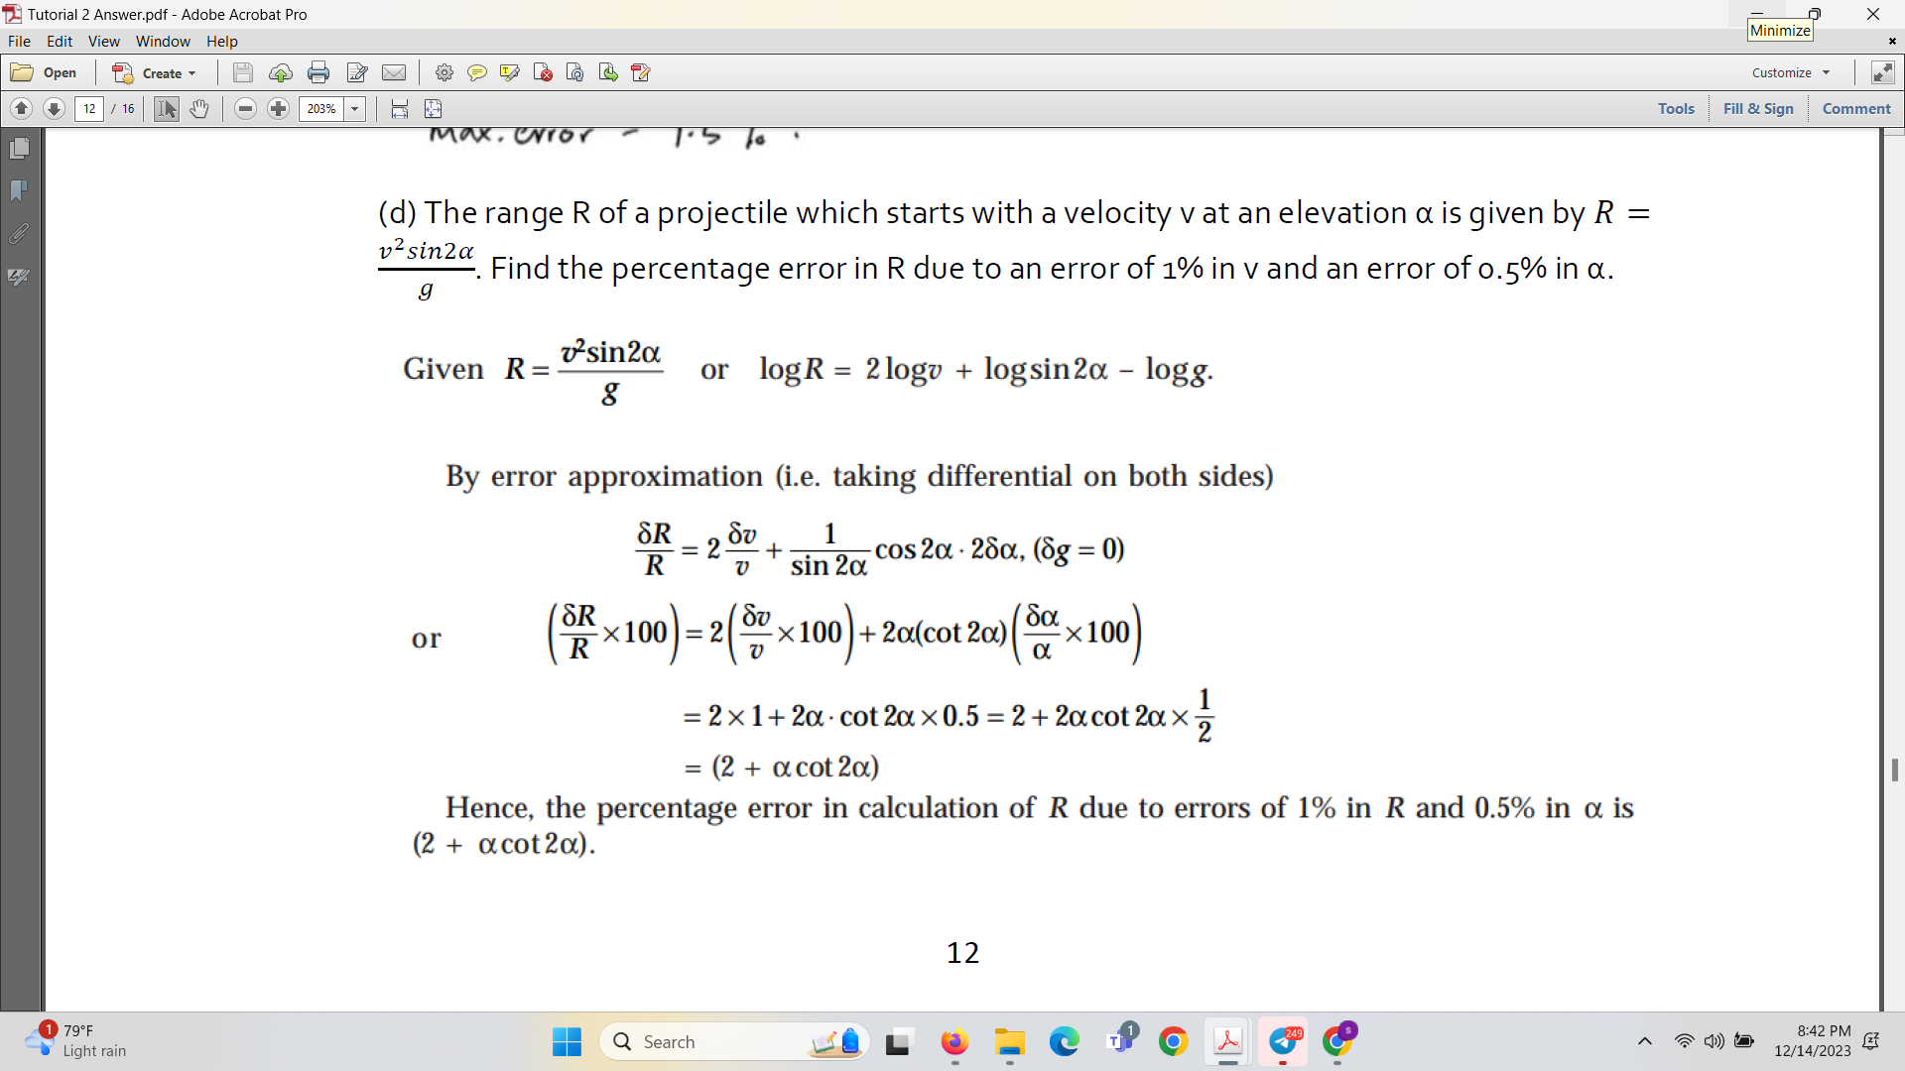The height and width of the screenshot is (1071, 1905).
Task: Click the Open button
Action: click(x=46, y=71)
